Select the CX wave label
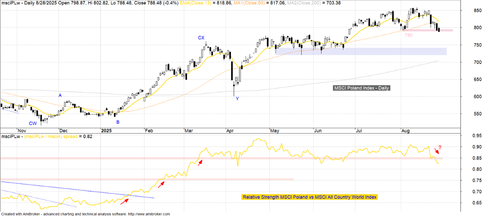The width and height of the screenshot is (483, 216). click(x=201, y=38)
